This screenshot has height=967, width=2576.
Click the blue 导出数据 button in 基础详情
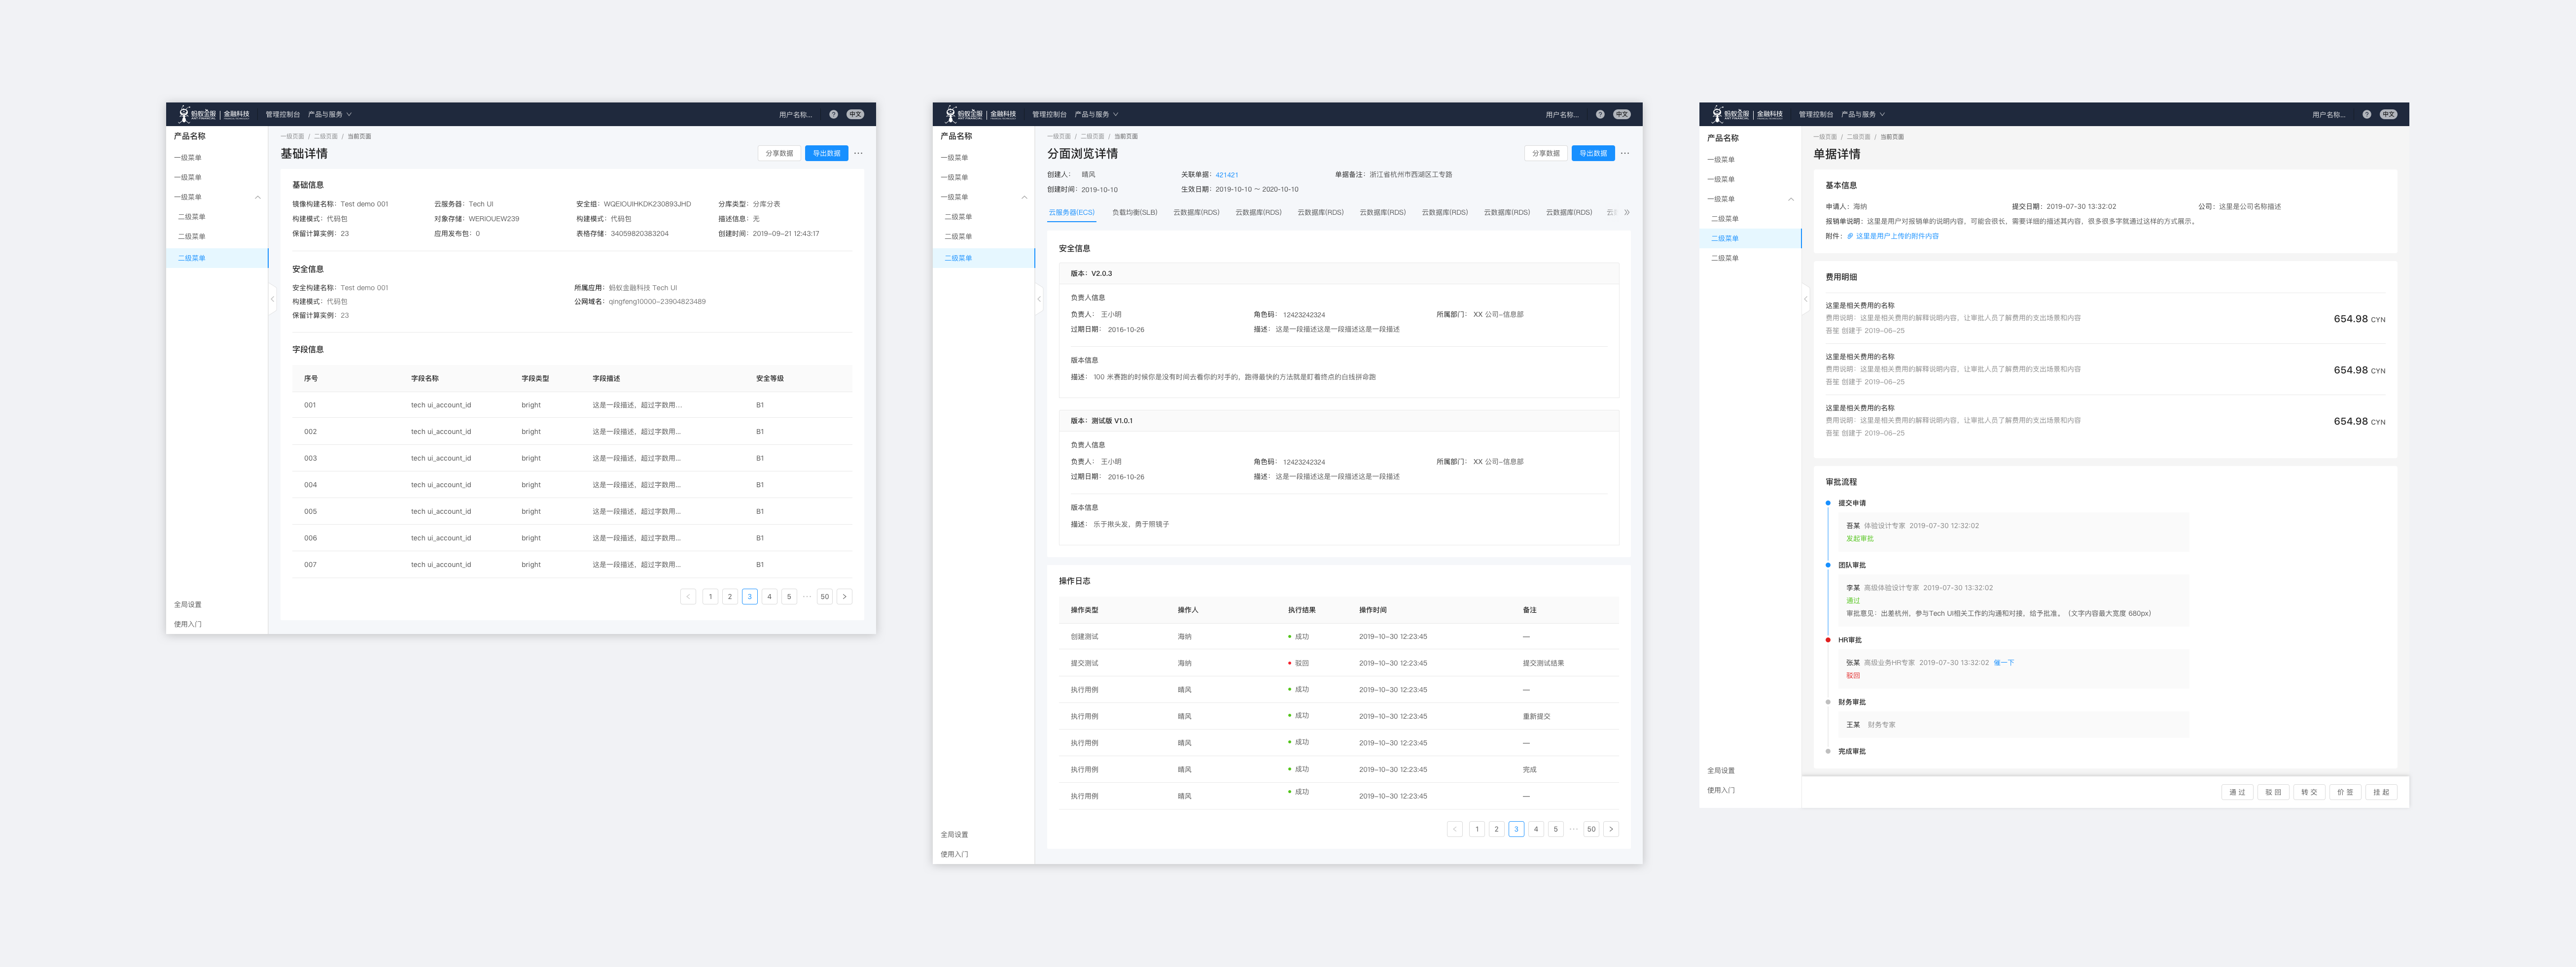(826, 154)
